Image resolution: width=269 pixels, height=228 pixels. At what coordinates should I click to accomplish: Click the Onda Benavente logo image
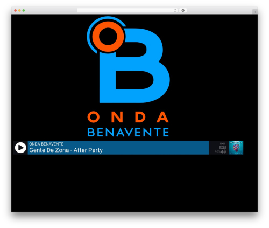128,77
